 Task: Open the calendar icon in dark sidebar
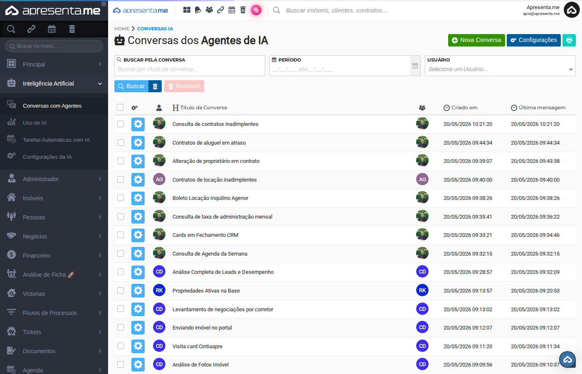[x=52, y=29]
